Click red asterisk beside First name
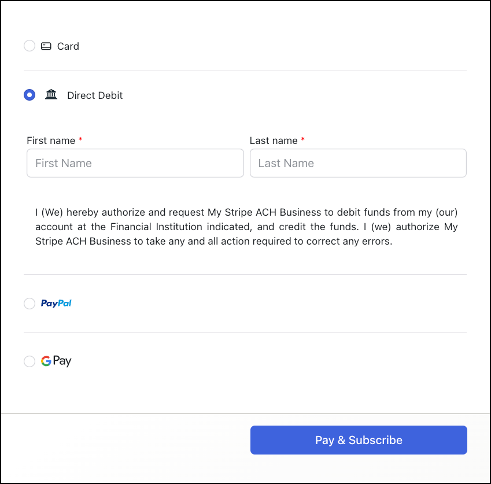Viewport: 491px width, 484px height. (80, 139)
